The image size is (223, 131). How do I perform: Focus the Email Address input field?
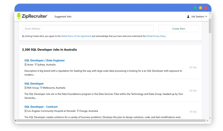click(x=88, y=29)
